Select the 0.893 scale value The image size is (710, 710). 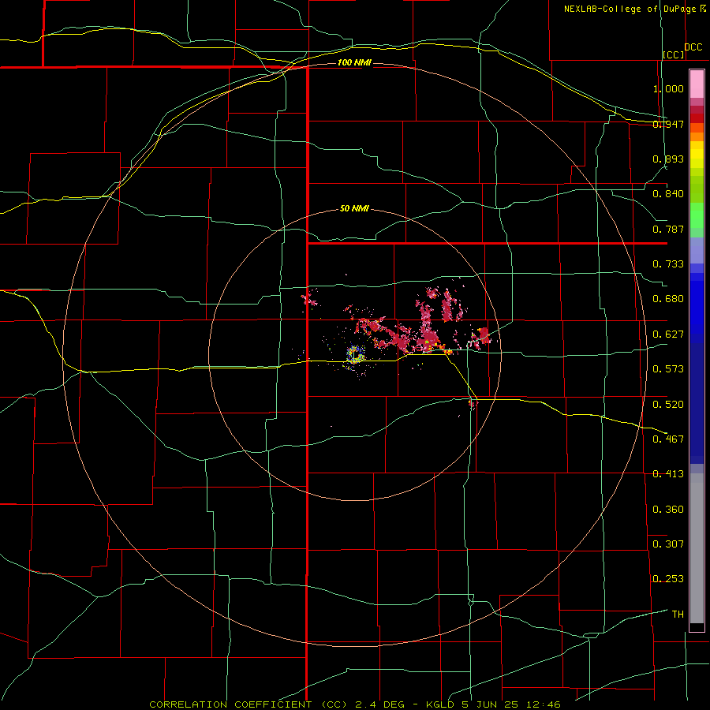click(668, 159)
